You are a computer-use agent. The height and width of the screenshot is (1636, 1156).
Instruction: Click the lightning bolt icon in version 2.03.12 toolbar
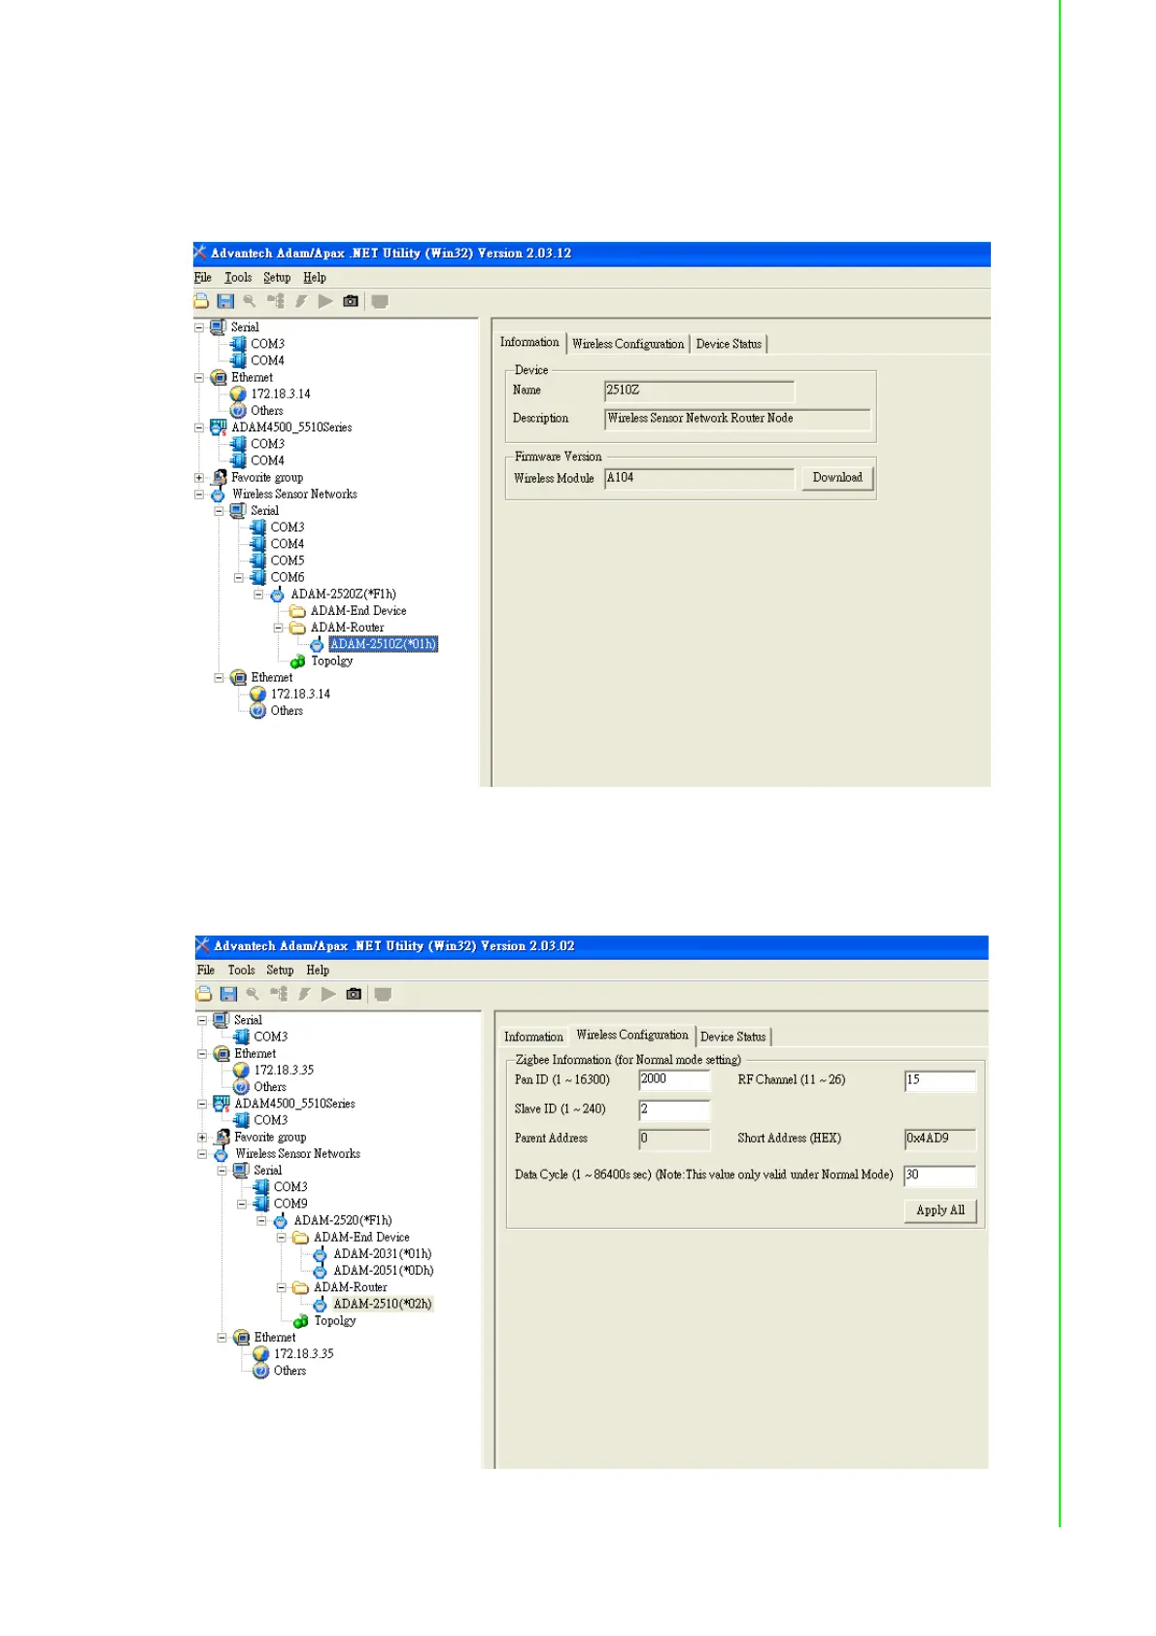tap(301, 301)
